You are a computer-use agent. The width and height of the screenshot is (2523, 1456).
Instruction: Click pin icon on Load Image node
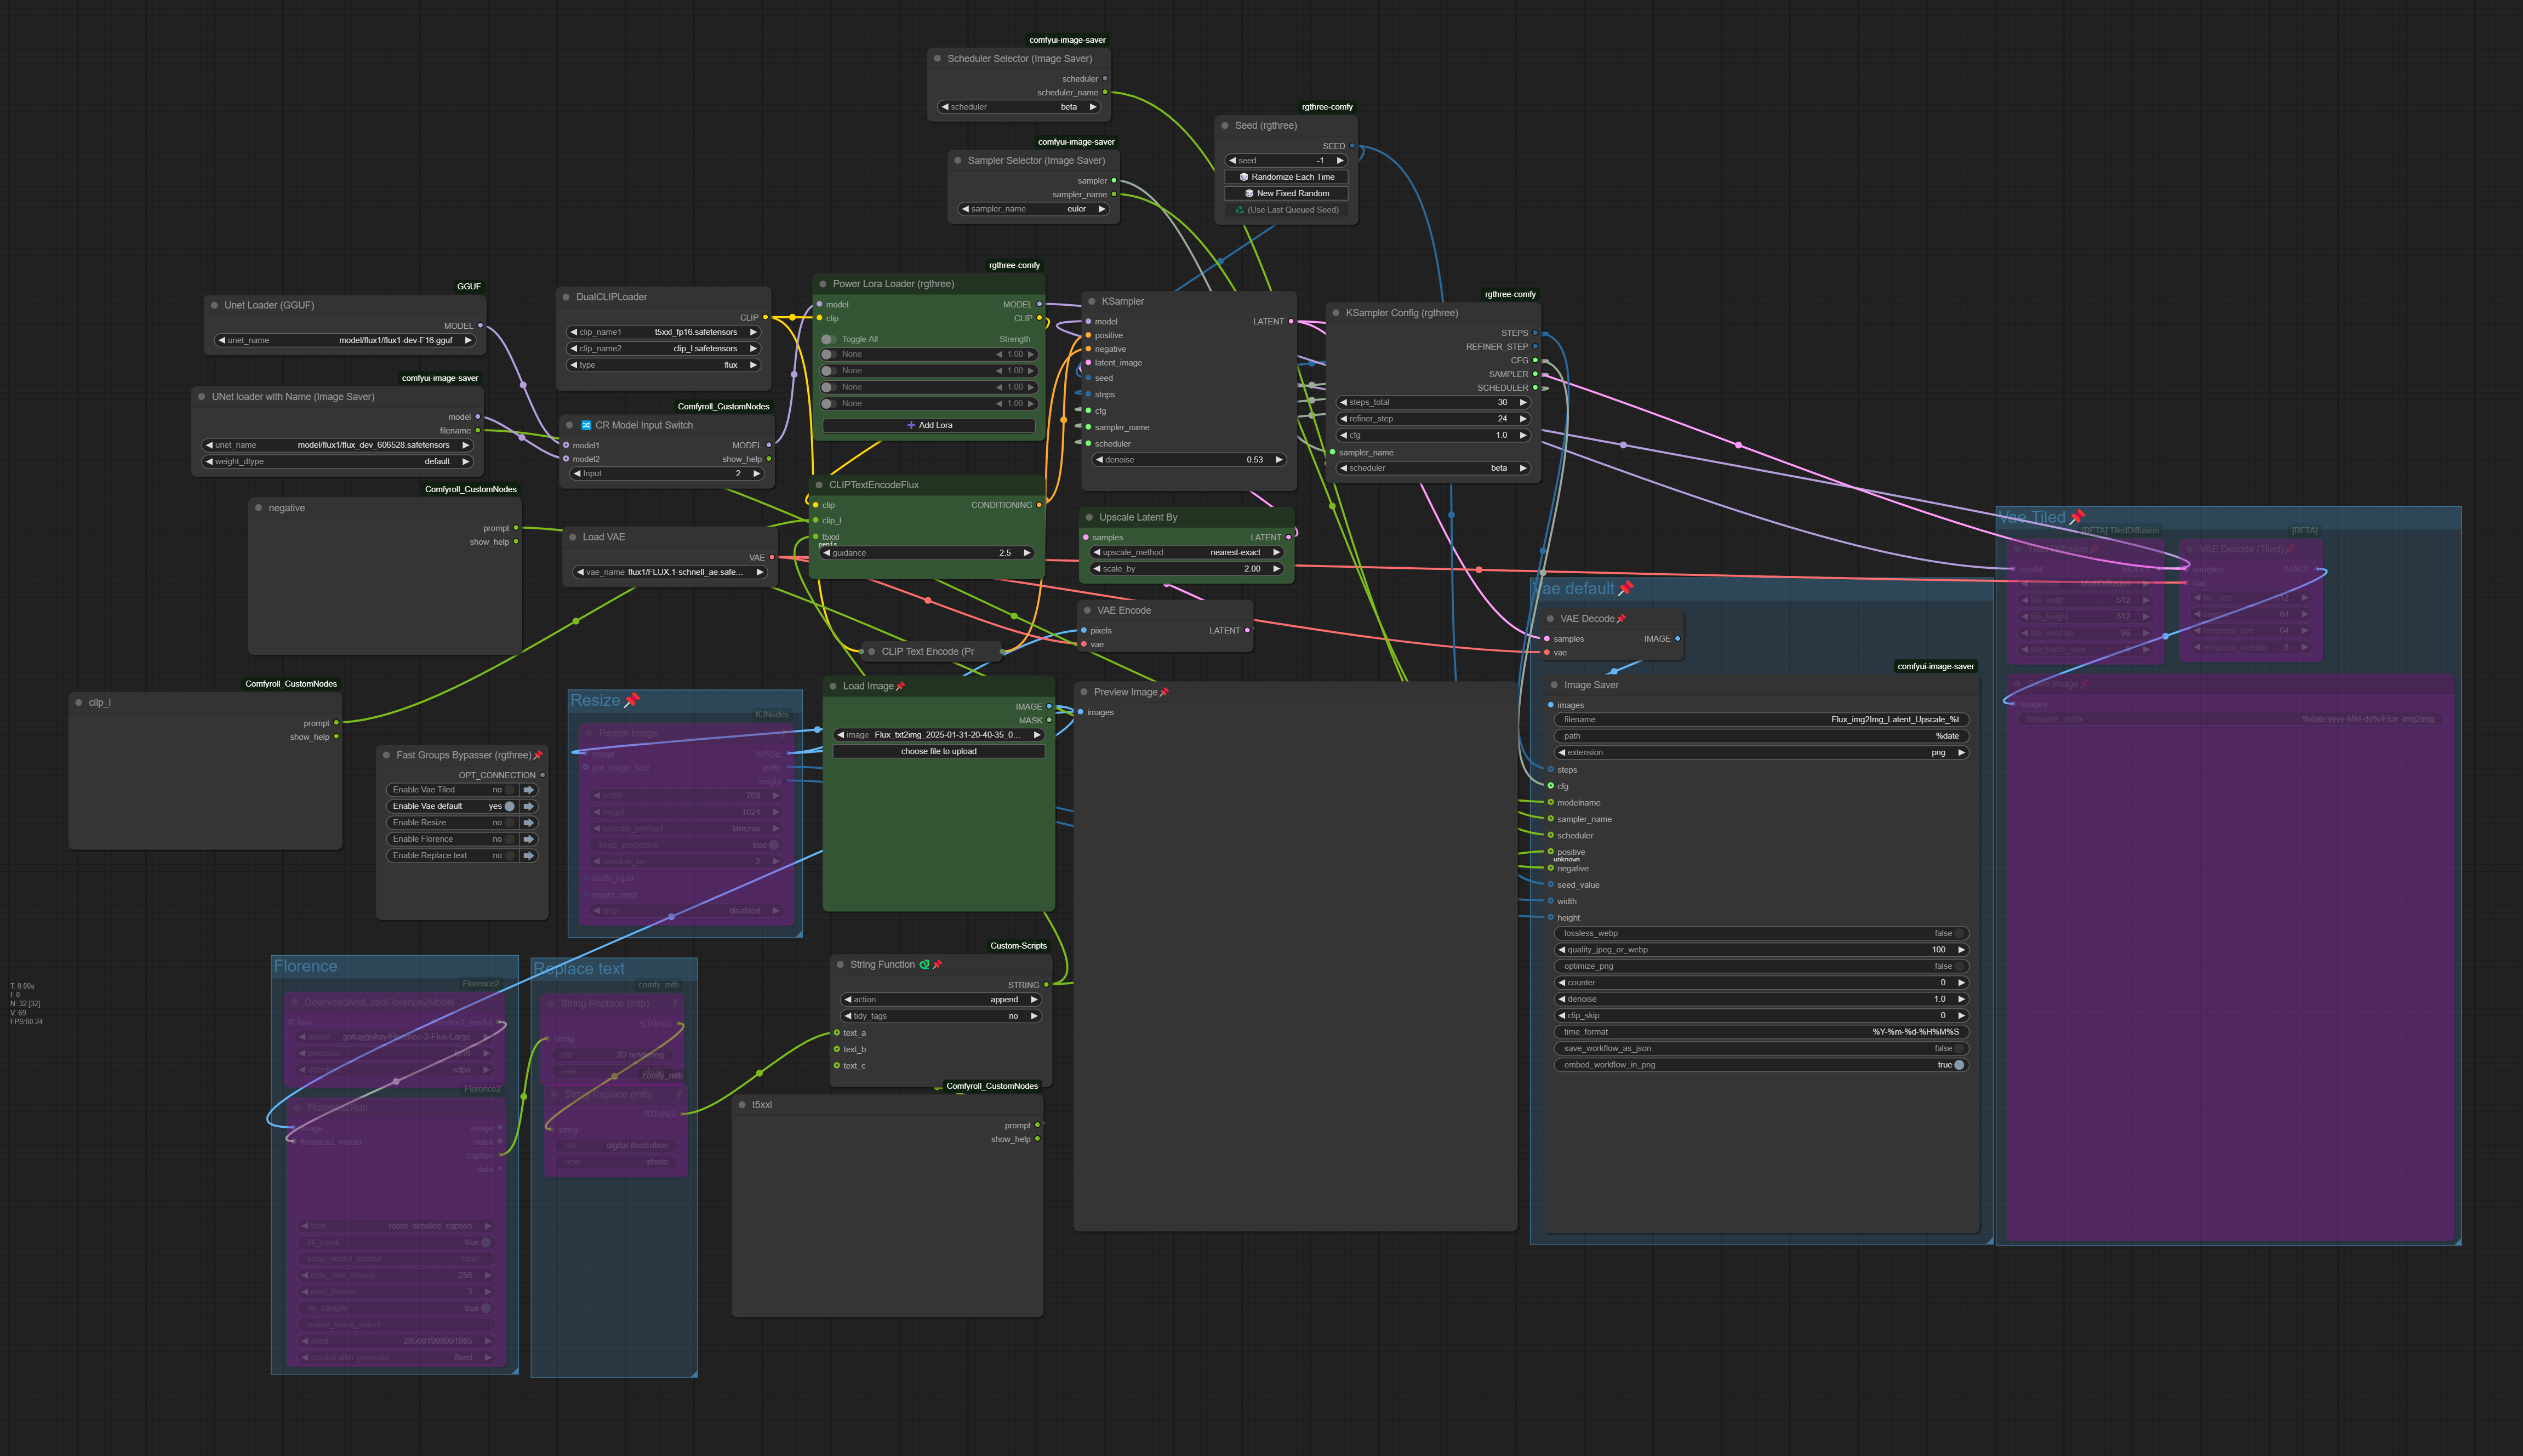point(900,686)
